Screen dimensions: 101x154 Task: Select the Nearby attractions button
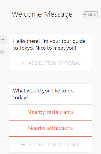pyautogui.click(x=50, y=128)
